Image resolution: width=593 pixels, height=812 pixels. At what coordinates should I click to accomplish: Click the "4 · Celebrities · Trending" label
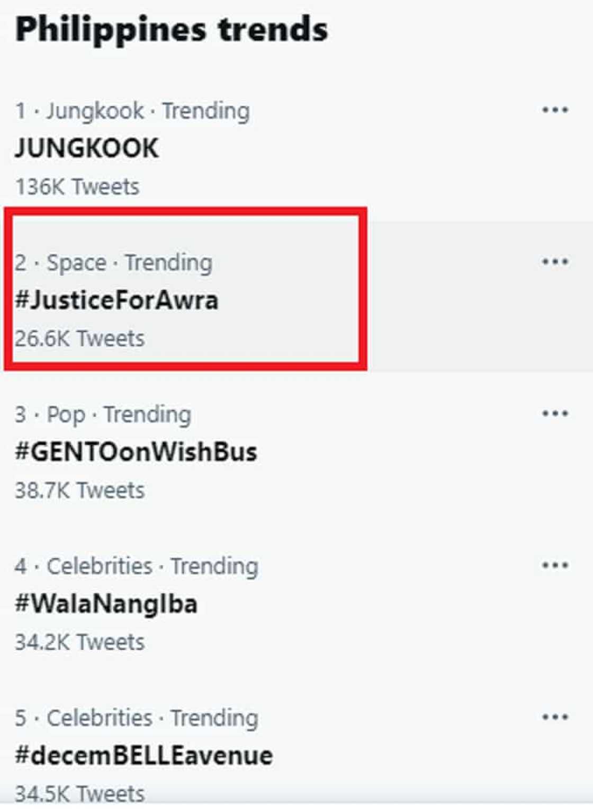click(137, 566)
